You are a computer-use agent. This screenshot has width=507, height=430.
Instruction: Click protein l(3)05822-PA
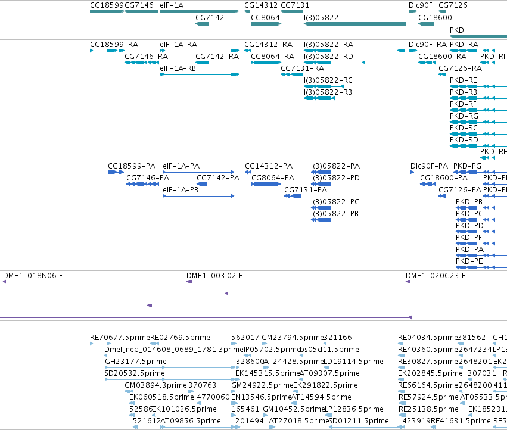335,166
